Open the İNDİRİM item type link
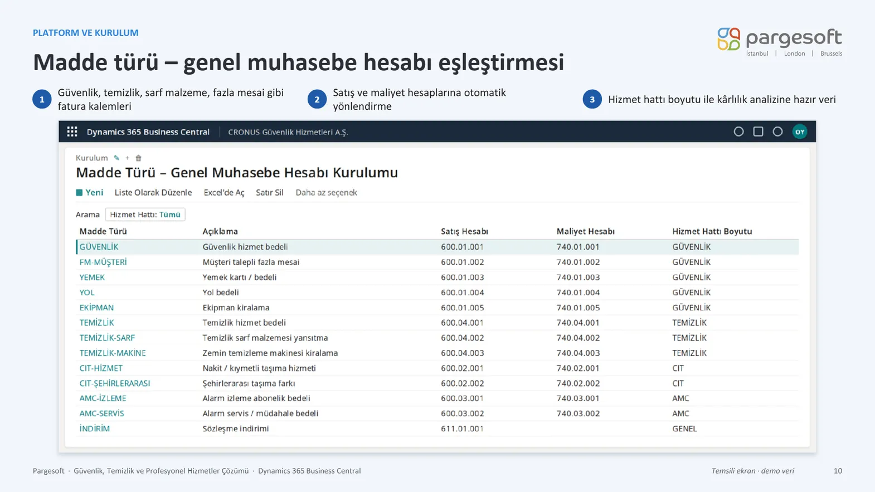 (x=95, y=428)
